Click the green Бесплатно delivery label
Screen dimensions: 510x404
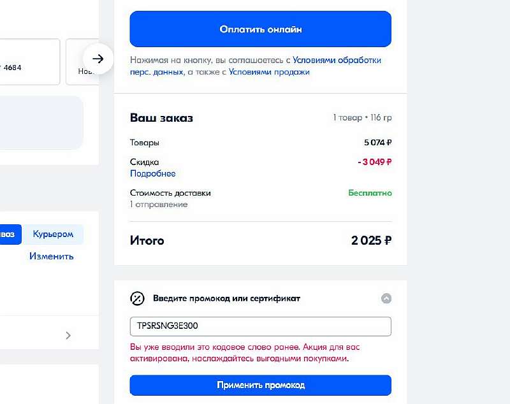coord(370,193)
